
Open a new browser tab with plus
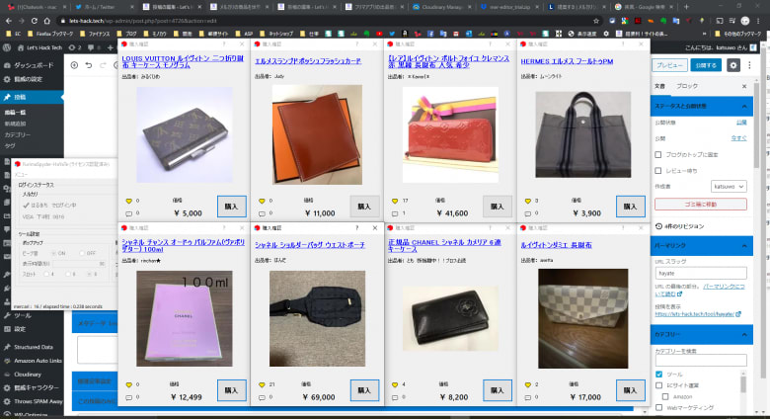pos(686,7)
